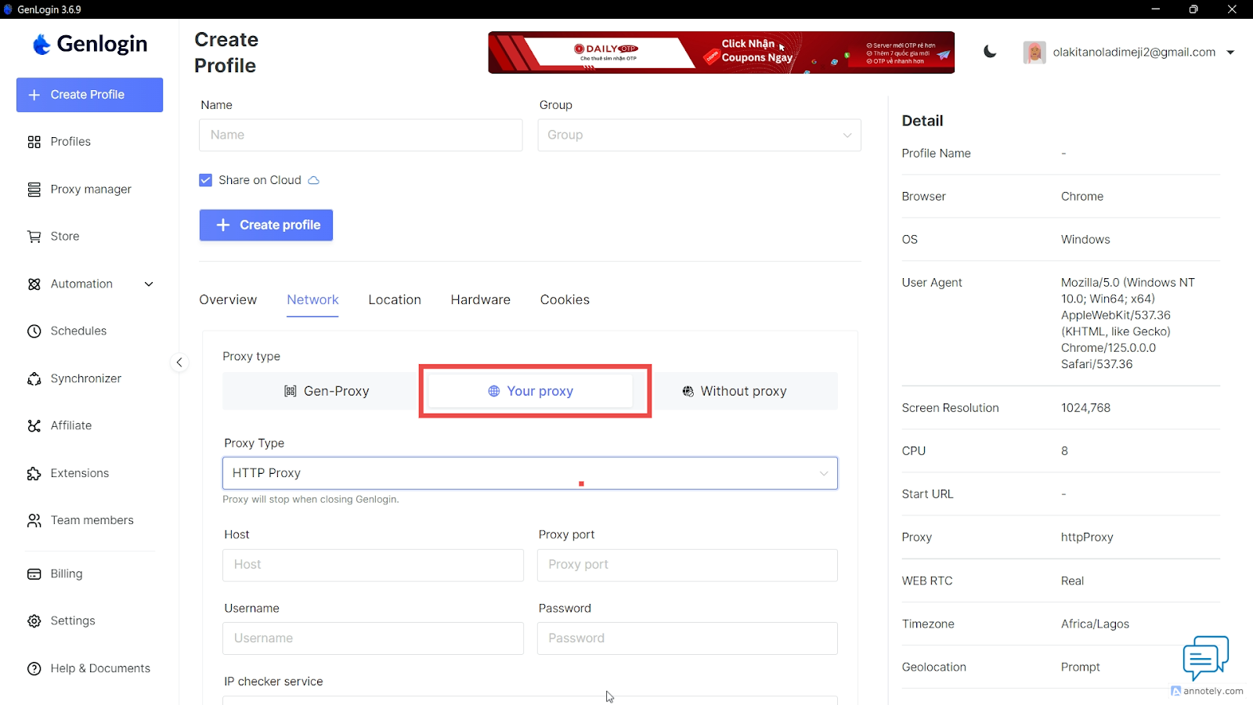
Task: Open the account menu dropdown arrow
Action: click(x=1230, y=52)
